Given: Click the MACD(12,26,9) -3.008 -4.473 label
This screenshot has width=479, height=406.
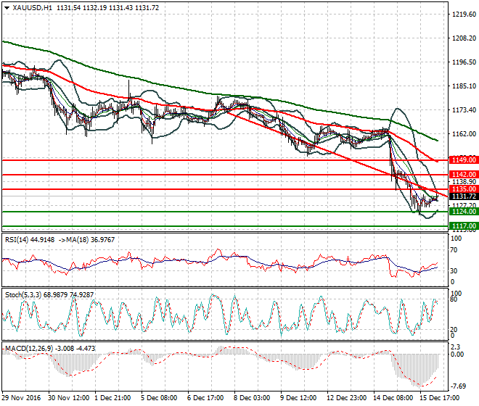Looking at the screenshot, I should click(x=50, y=348).
